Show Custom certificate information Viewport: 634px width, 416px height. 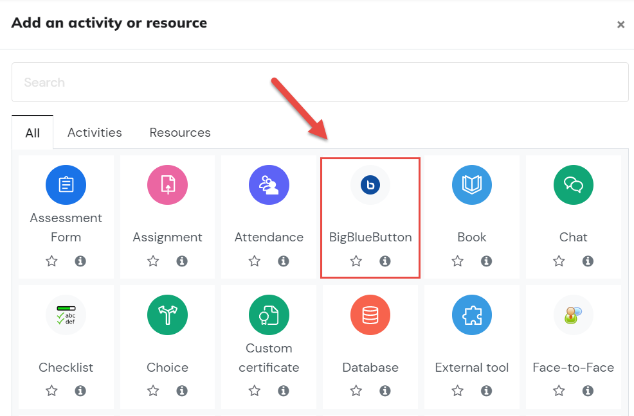pos(284,390)
